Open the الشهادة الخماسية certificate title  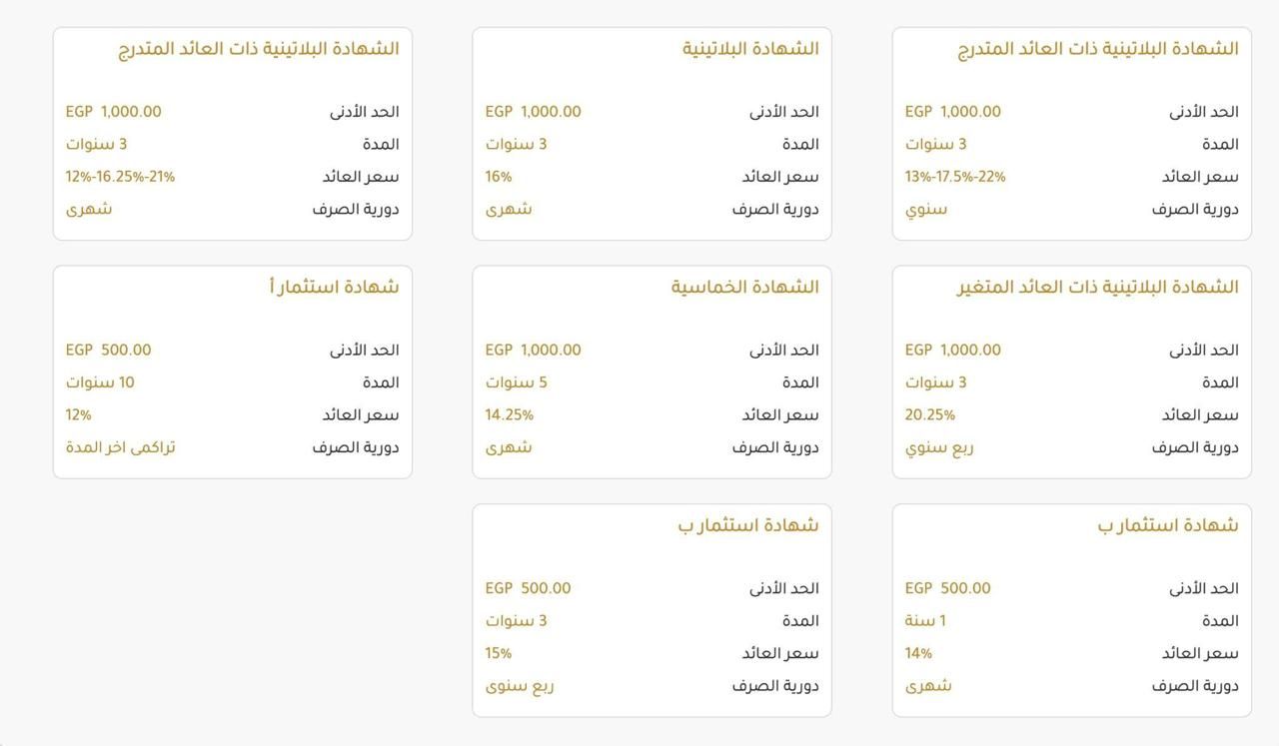click(744, 287)
